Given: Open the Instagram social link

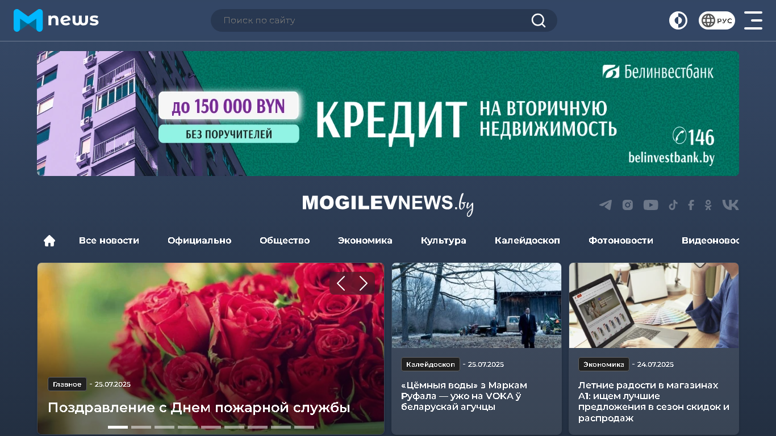Looking at the screenshot, I should click(627, 205).
